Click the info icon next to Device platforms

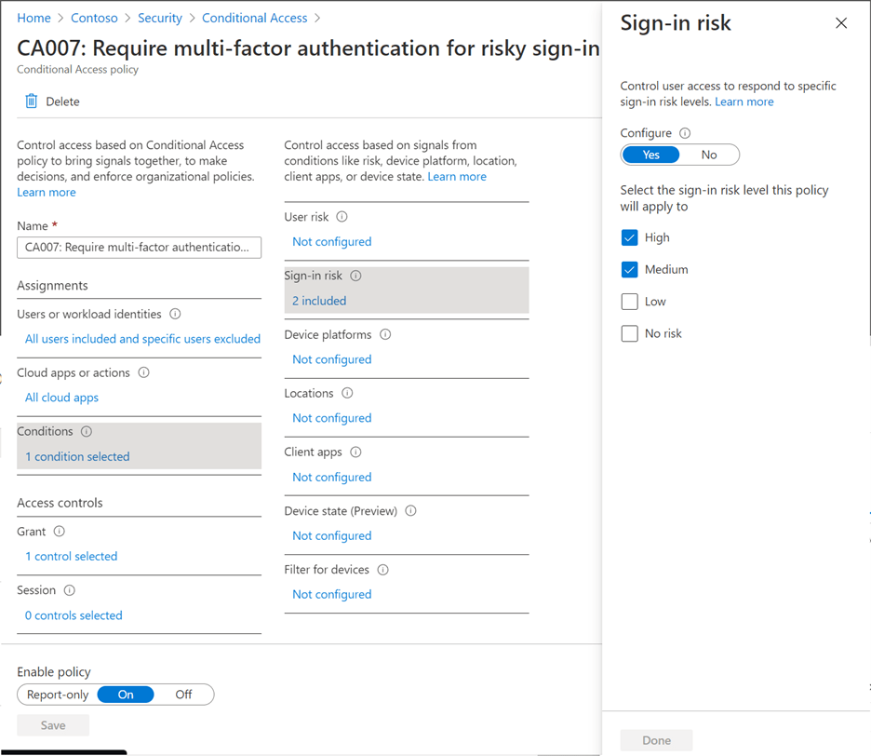point(385,334)
